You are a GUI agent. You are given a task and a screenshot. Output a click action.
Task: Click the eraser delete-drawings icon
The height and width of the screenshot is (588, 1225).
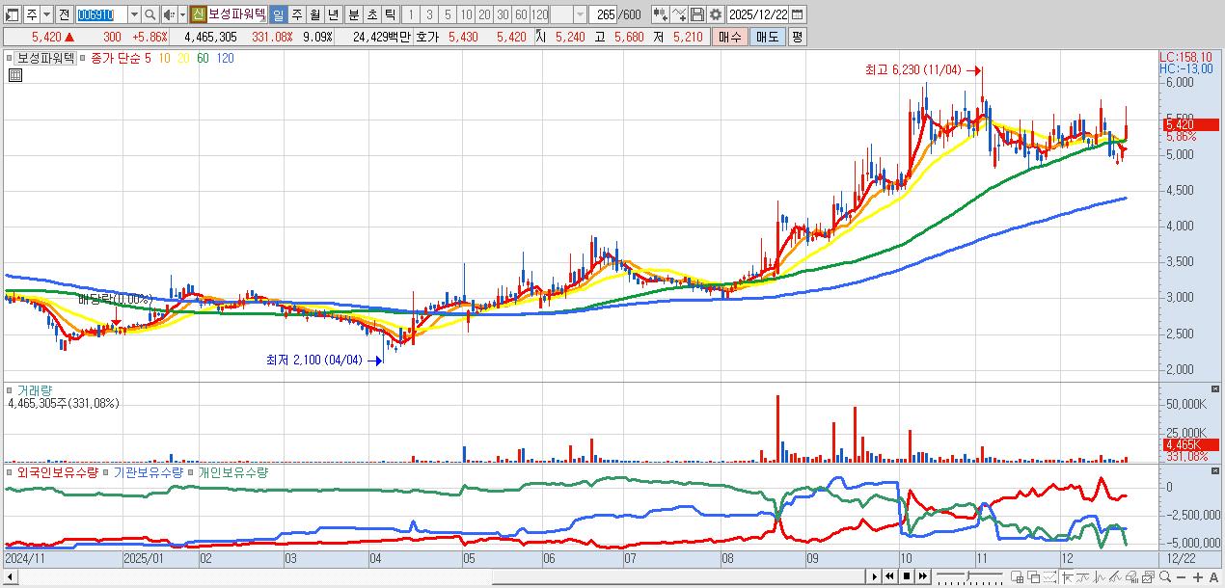1131,576
